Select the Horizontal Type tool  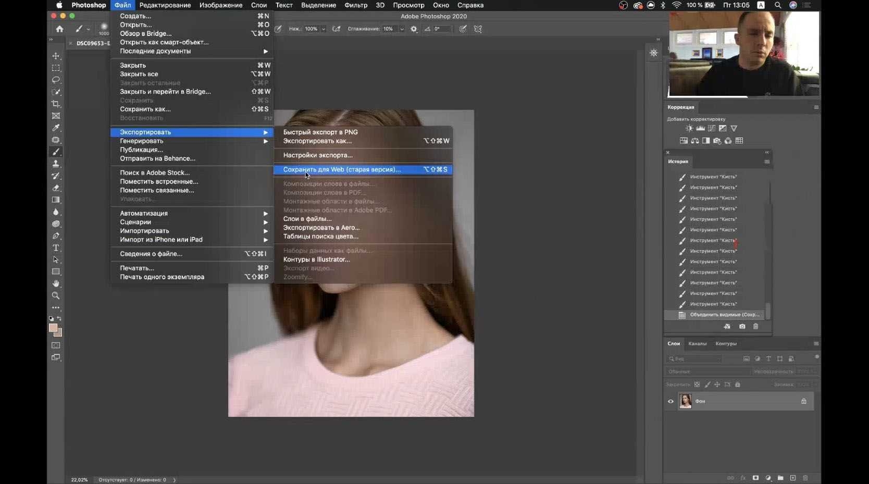[56, 247]
